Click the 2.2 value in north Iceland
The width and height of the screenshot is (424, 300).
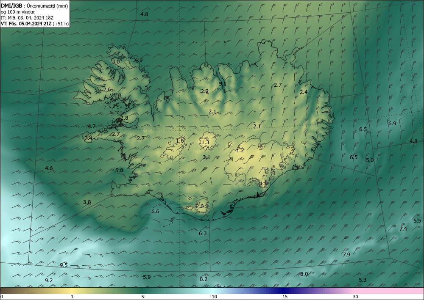pos(205,91)
